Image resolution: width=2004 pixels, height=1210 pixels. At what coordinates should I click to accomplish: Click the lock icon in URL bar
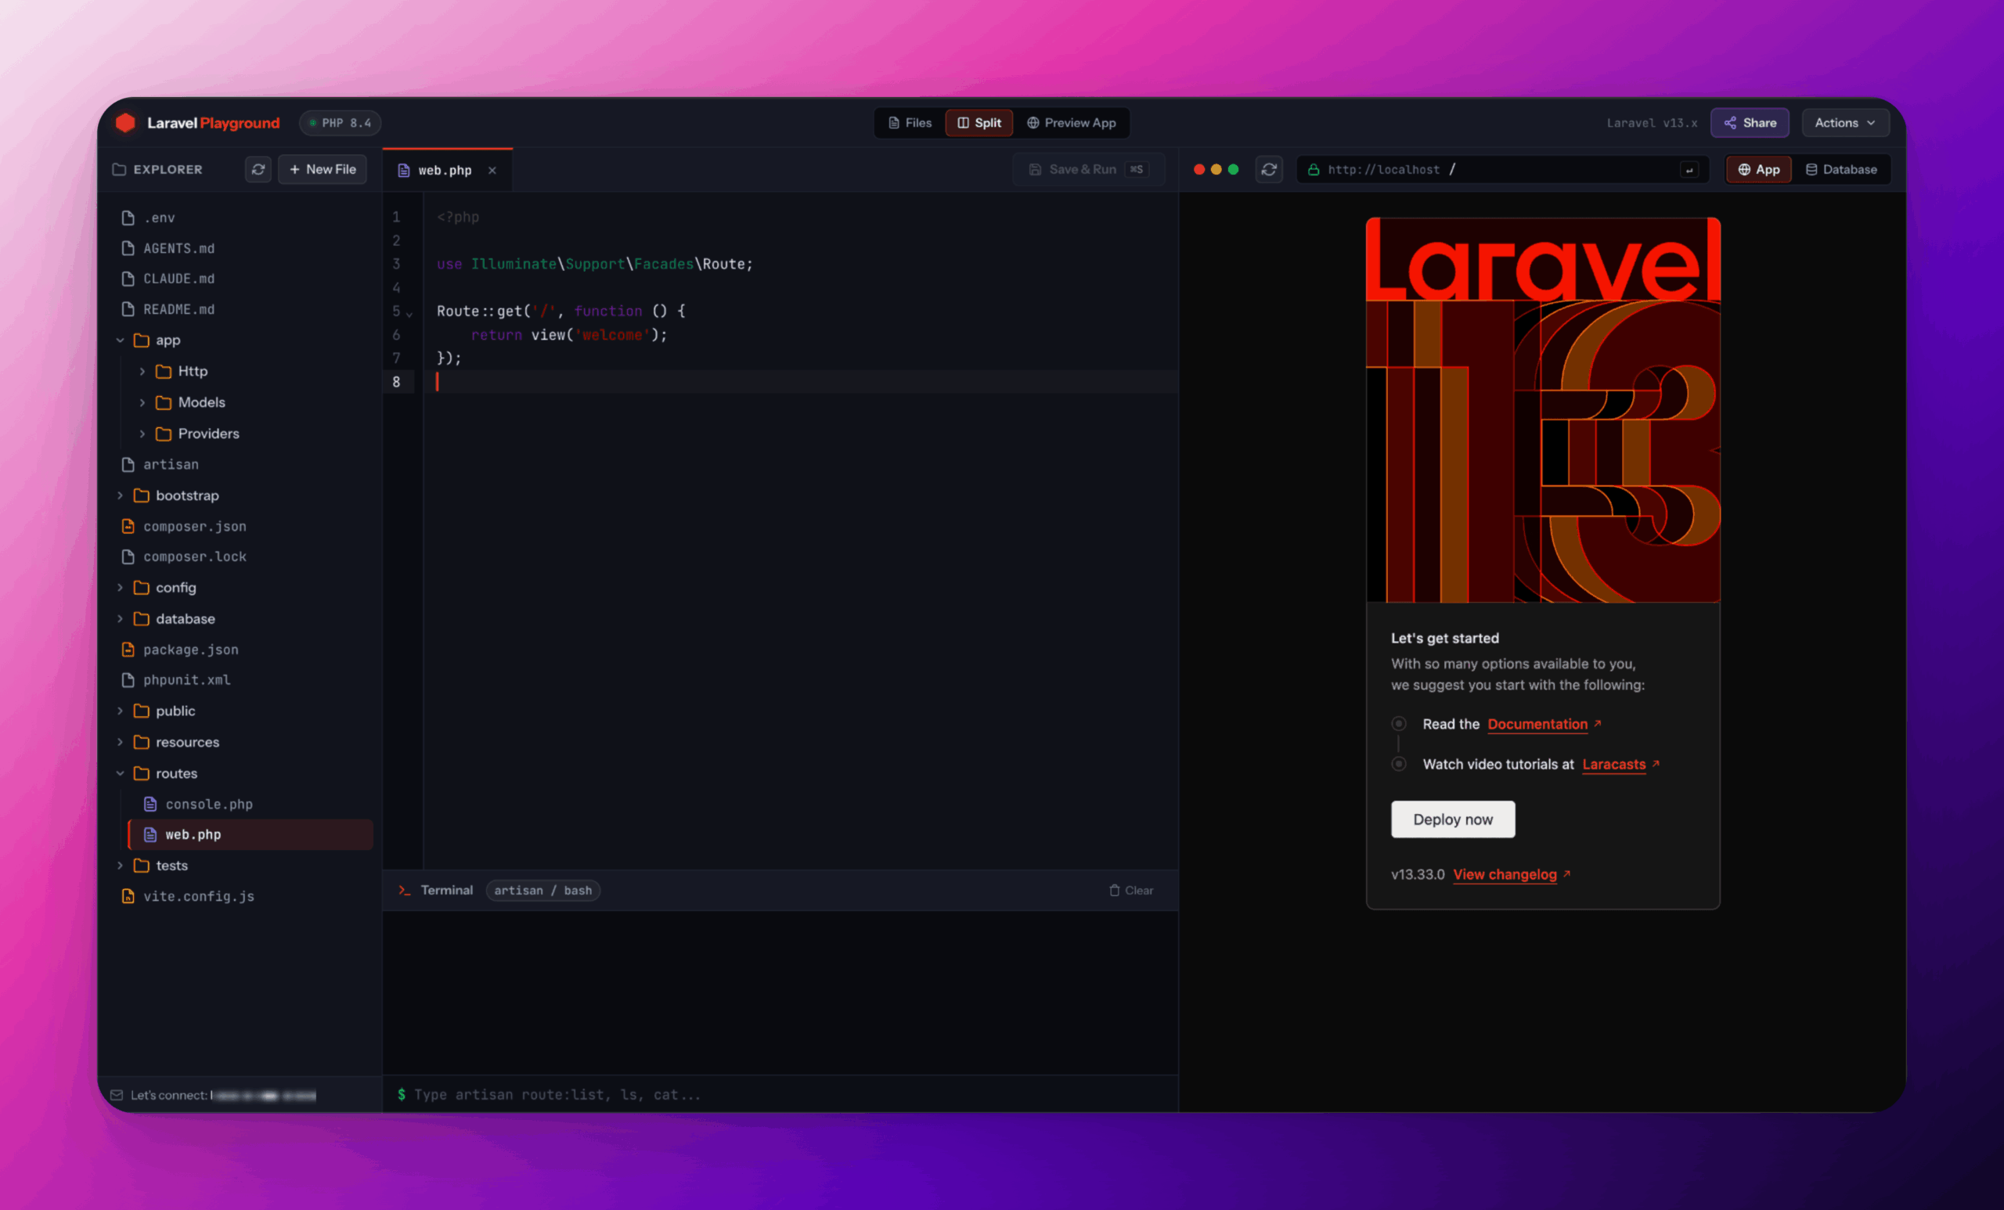(x=1313, y=169)
